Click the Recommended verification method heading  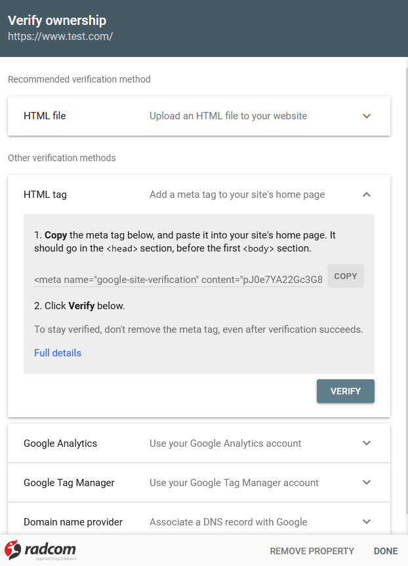point(79,79)
